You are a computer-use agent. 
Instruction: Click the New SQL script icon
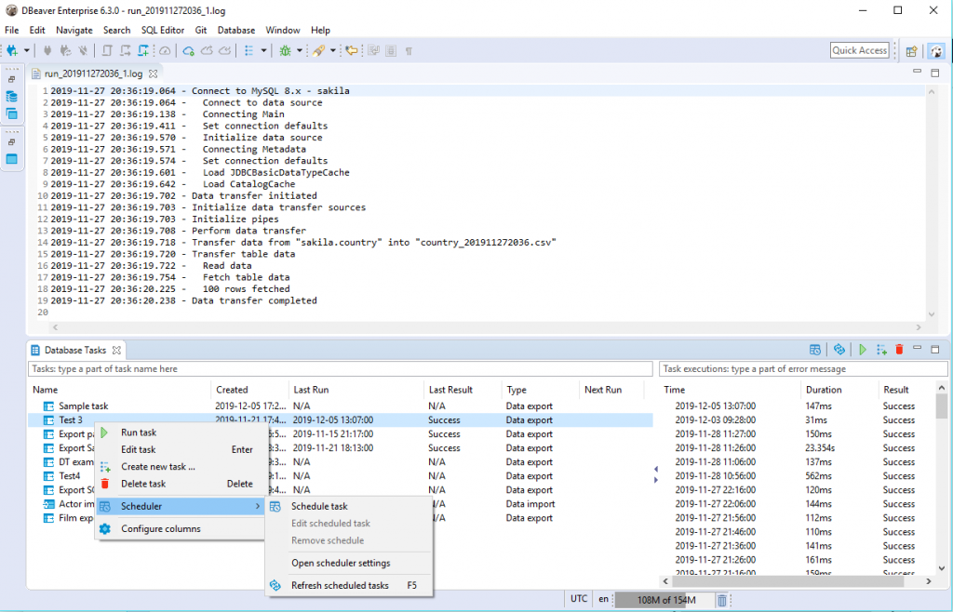click(143, 51)
